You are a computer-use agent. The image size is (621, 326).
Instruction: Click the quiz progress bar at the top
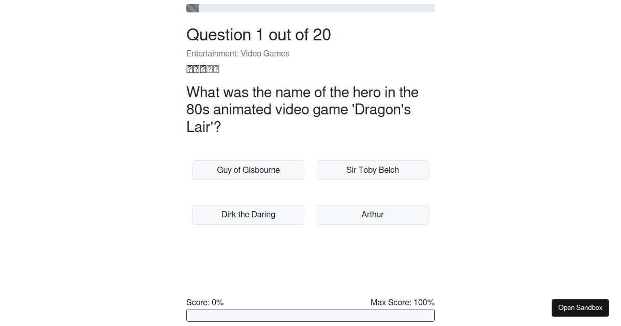coord(310,8)
